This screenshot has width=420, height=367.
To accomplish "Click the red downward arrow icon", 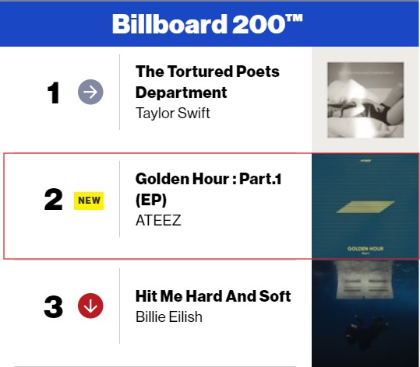I will [x=90, y=306].
